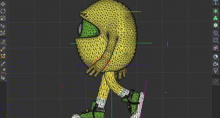Screen dimensions: 220x118
Task: Open the Text spline object tool
Action: point(216,2)
